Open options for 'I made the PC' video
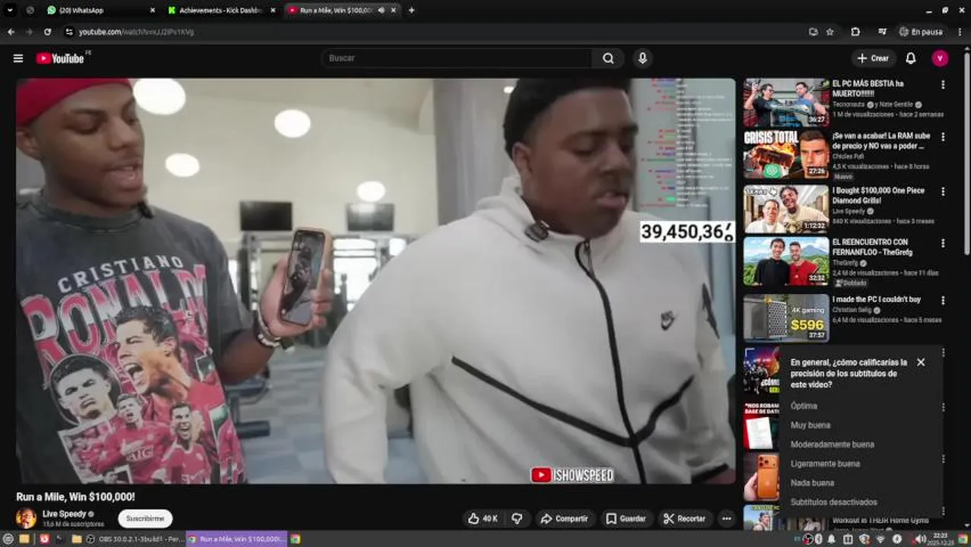Image resolution: width=971 pixels, height=547 pixels. click(943, 300)
